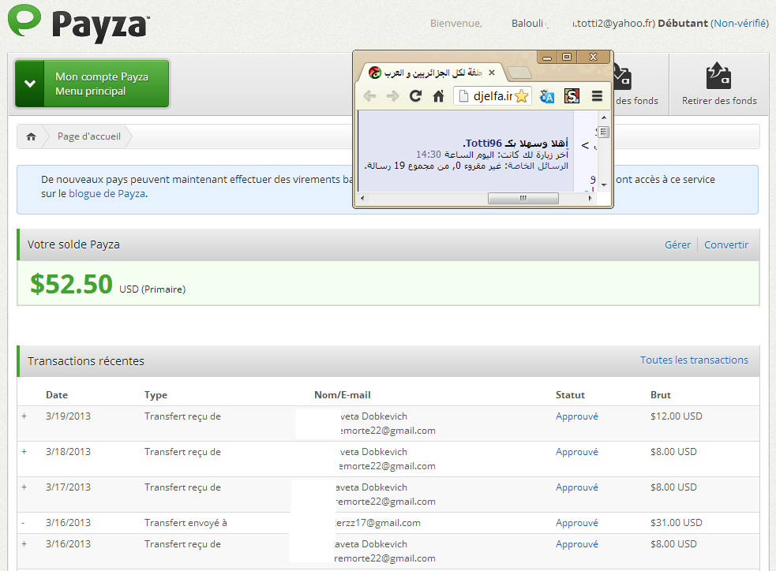Click the Date column header
Image resolution: width=776 pixels, height=571 pixels.
57,395
